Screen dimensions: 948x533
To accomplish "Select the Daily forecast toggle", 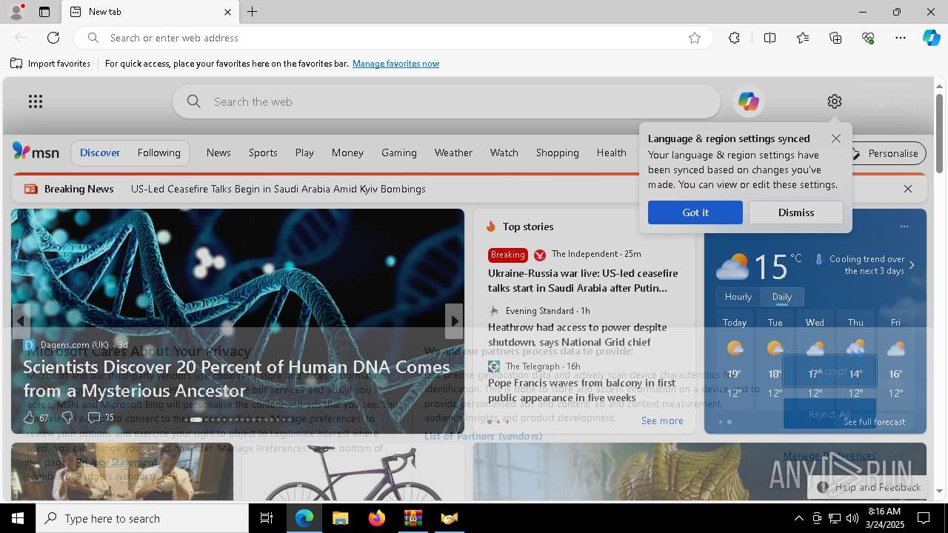I will click(x=782, y=297).
